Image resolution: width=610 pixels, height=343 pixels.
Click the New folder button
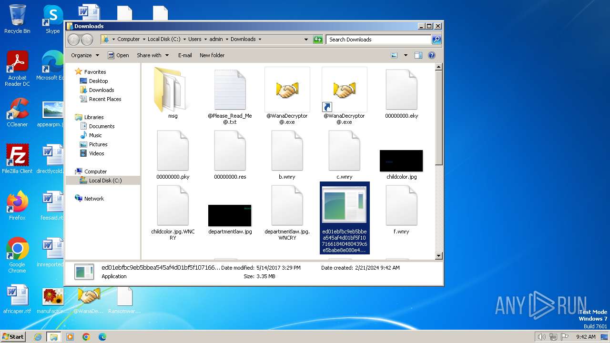pyautogui.click(x=212, y=55)
